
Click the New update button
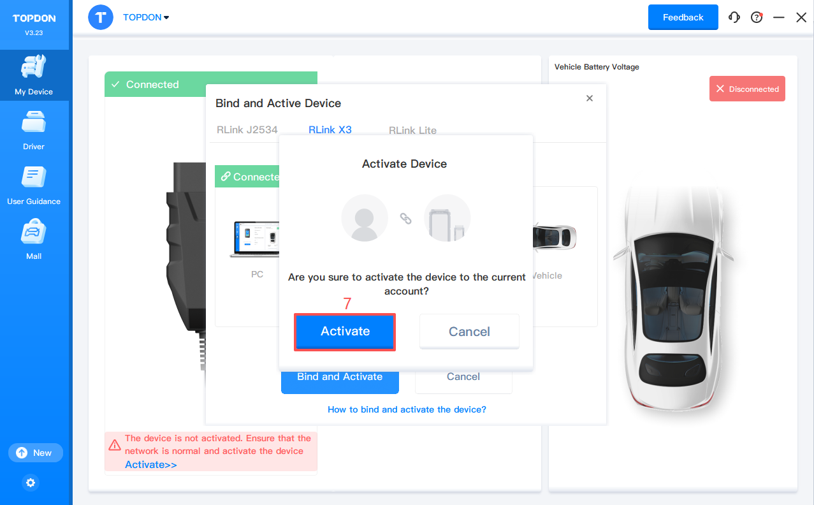(36, 453)
